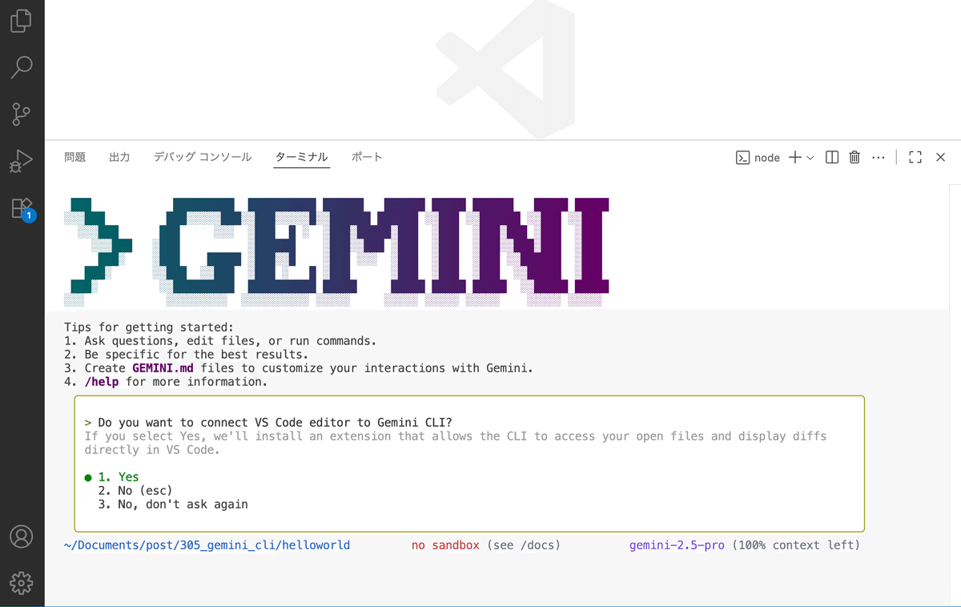Split the terminal using the split icon
Image resolution: width=961 pixels, height=607 pixels.
coord(831,157)
